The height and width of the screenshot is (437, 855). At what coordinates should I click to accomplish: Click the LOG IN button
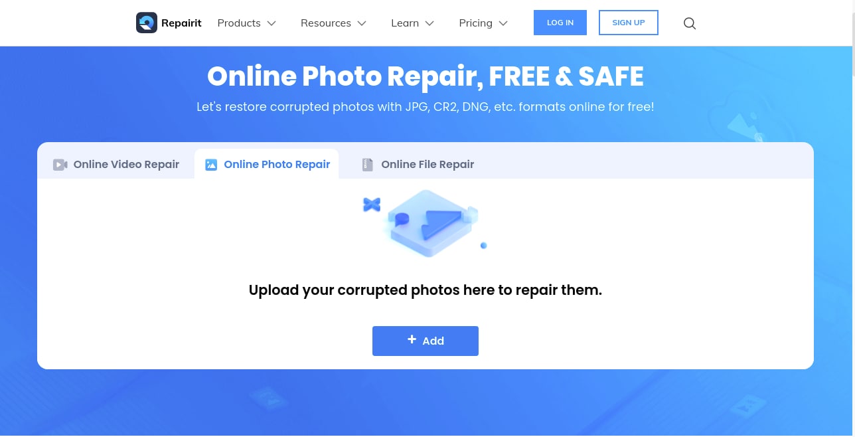560,23
